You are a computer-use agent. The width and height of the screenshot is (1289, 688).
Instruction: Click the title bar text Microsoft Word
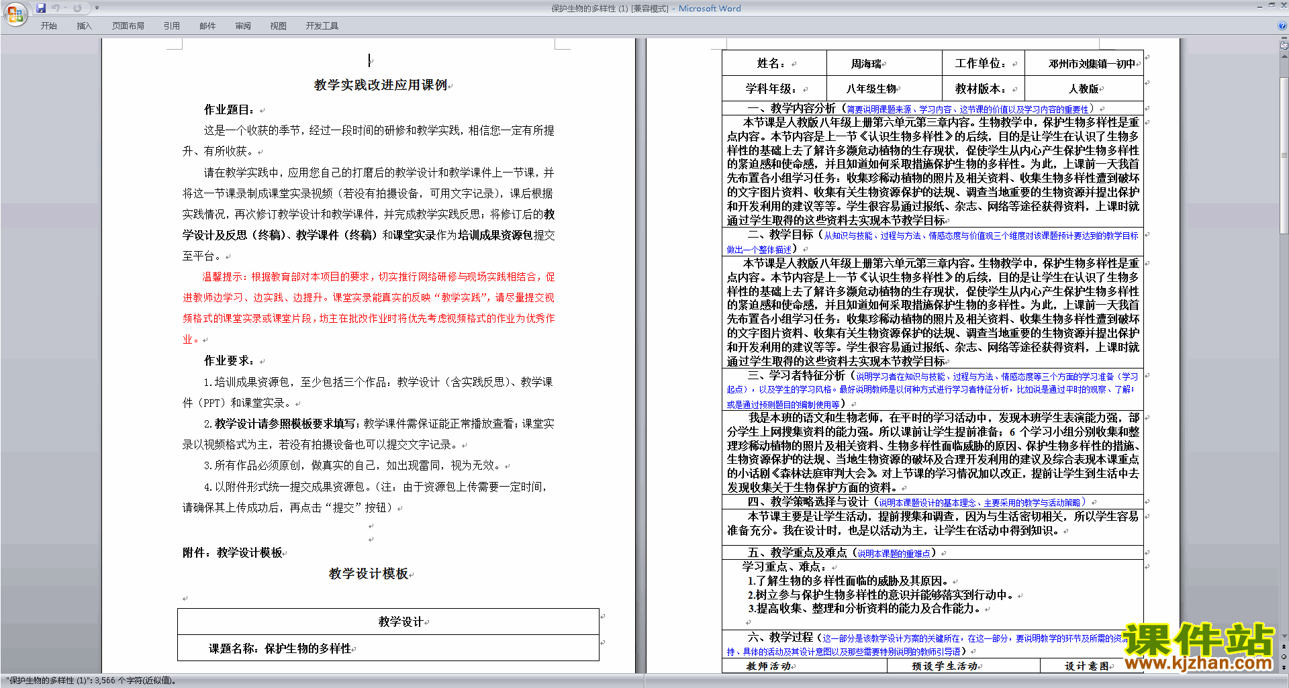pyautogui.click(x=710, y=9)
